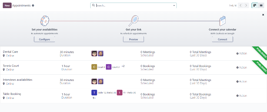Click the magnifying glass Get your link icon

133,21
